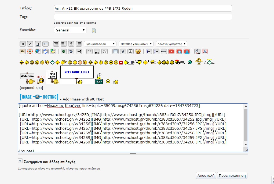Click the red frame arrows image resize button

click(30, 51)
